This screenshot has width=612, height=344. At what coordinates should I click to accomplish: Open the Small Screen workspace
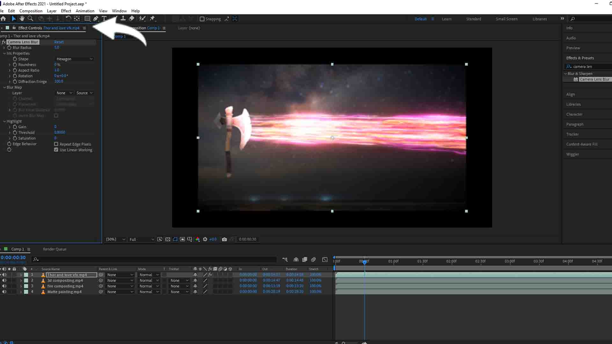(x=506, y=19)
